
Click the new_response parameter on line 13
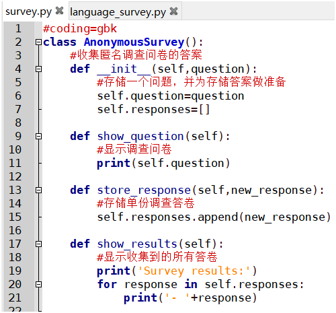[271, 190]
